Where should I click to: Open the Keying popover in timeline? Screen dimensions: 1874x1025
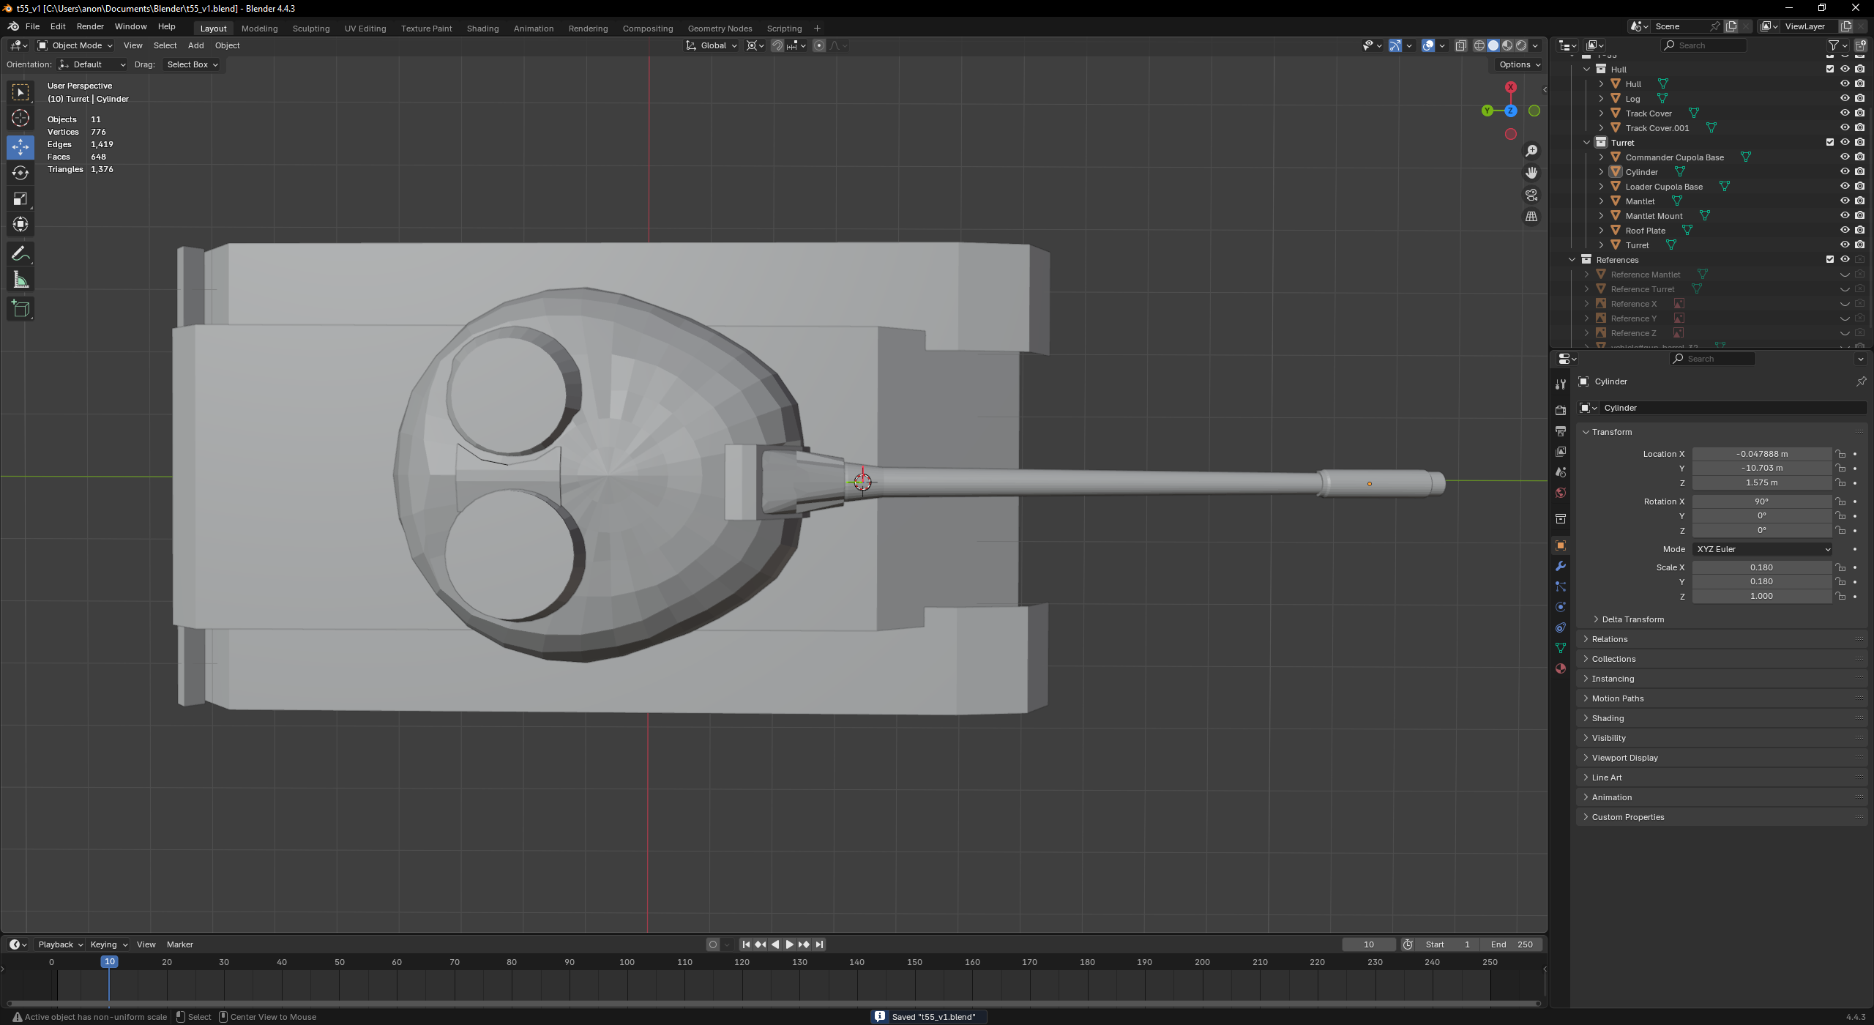click(108, 944)
